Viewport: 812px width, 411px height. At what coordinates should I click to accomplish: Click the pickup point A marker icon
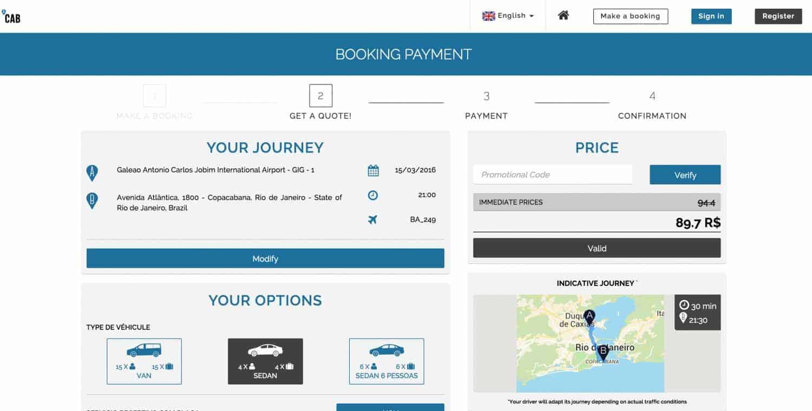pos(93,173)
